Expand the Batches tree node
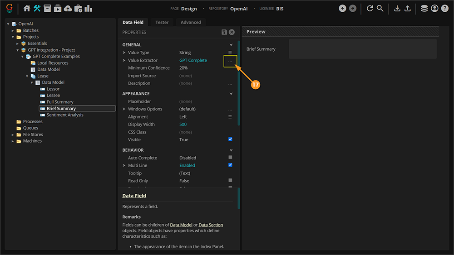Screen dimensions: 454x255 click(13, 30)
